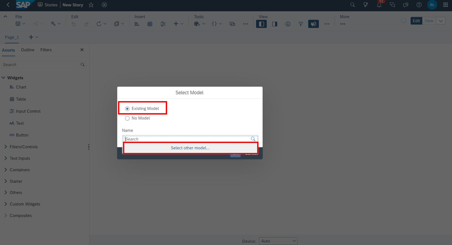
Task: Click the model Name search field
Action: (x=190, y=139)
